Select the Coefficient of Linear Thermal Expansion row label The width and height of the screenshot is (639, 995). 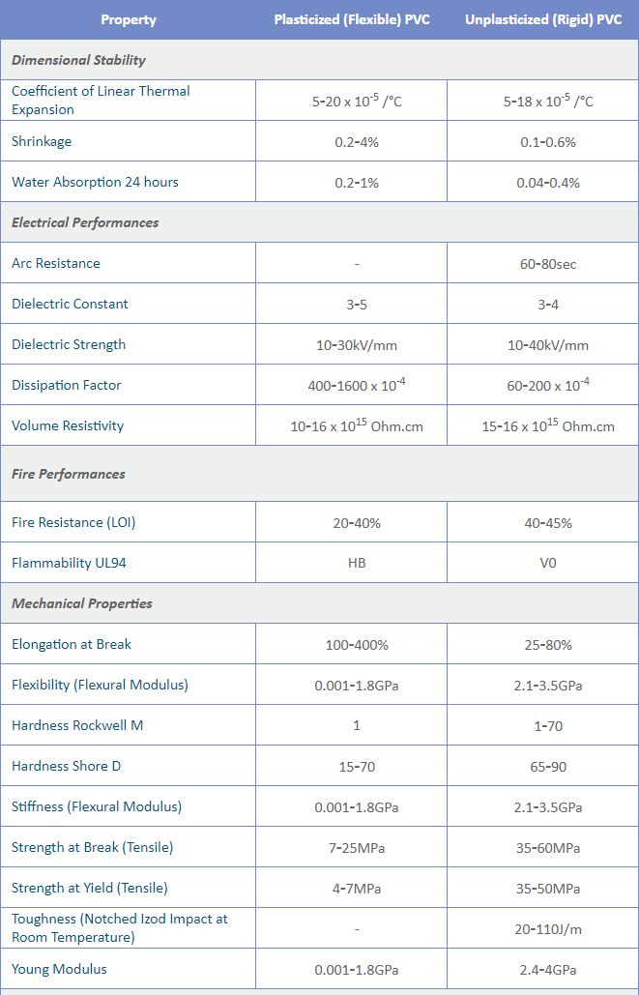pos(101,101)
